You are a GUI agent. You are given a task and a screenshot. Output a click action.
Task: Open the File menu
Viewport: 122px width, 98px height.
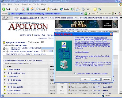pyautogui.click(x=4, y=5)
